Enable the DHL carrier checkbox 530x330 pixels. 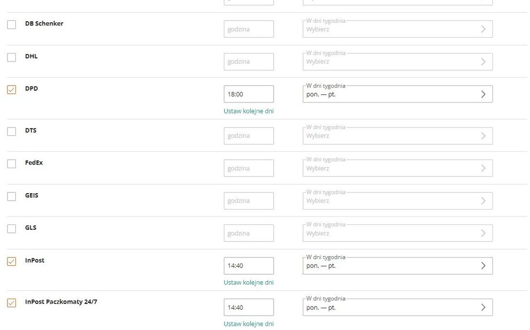(12, 57)
